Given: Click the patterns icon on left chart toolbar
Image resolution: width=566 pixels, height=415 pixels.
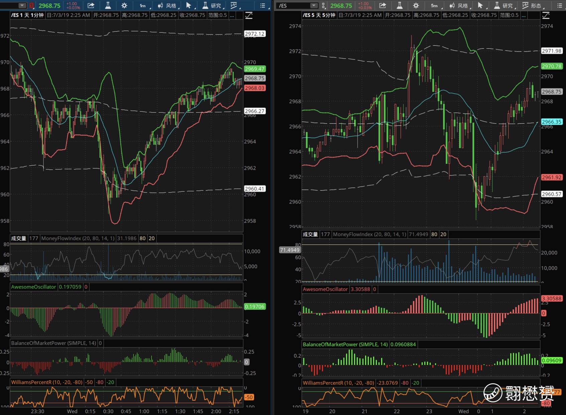Looking at the screenshot, I should (234, 5).
